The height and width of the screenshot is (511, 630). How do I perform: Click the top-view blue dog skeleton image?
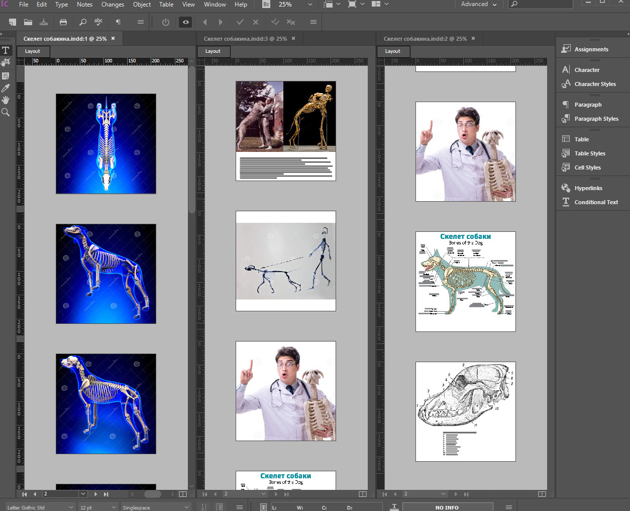tap(106, 144)
